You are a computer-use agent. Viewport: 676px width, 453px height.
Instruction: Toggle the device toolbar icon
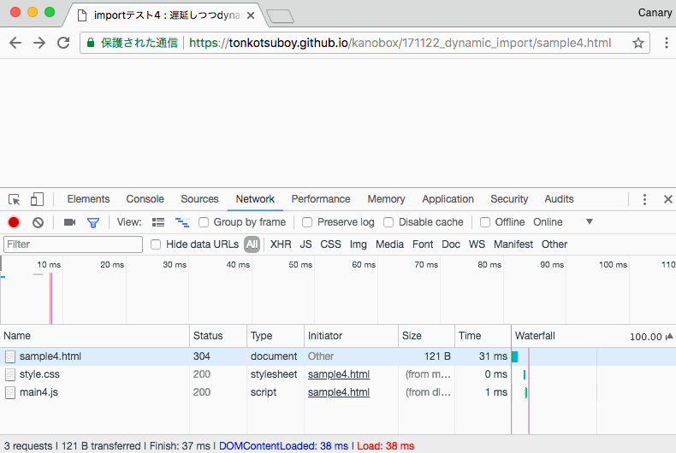point(37,199)
